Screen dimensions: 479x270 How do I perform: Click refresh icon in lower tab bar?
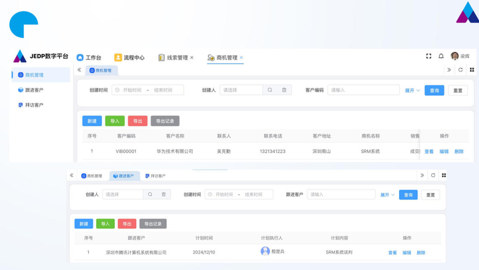[433, 175]
